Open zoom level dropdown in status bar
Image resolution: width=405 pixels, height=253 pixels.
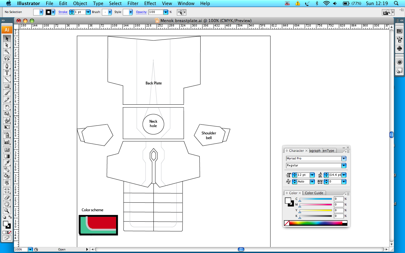pyautogui.click(x=30, y=250)
